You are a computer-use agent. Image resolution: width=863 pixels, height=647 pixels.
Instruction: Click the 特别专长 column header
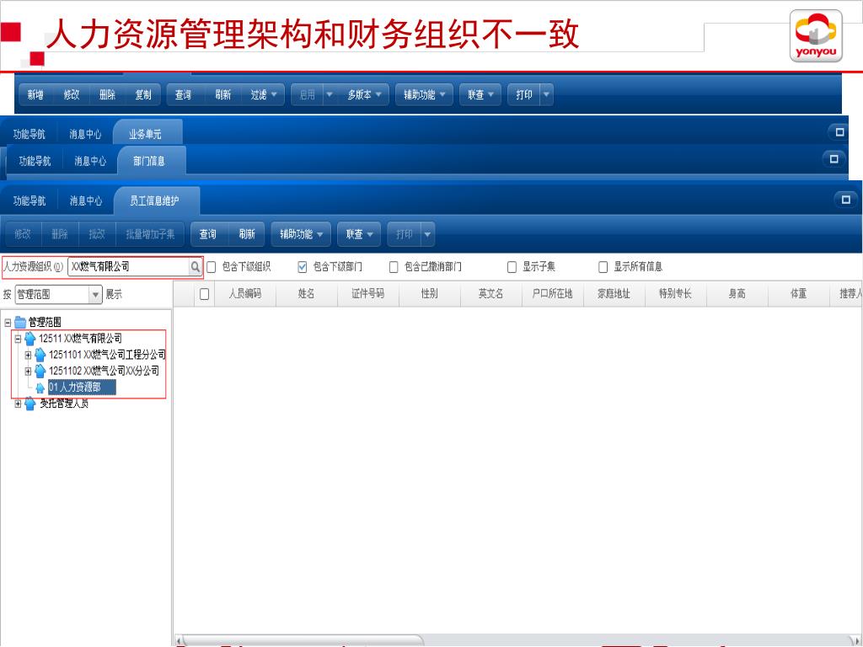click(675, 294)
